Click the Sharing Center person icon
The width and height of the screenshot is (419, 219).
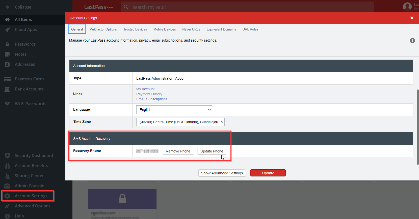click(x=7, y=176)
